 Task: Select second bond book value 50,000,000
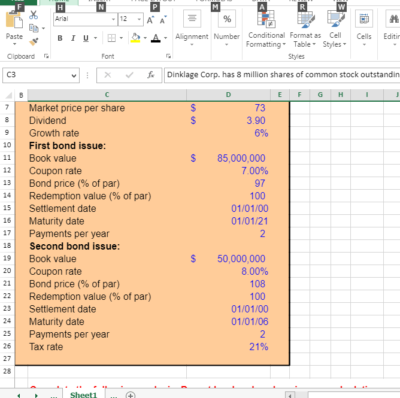tap(228, 259)
